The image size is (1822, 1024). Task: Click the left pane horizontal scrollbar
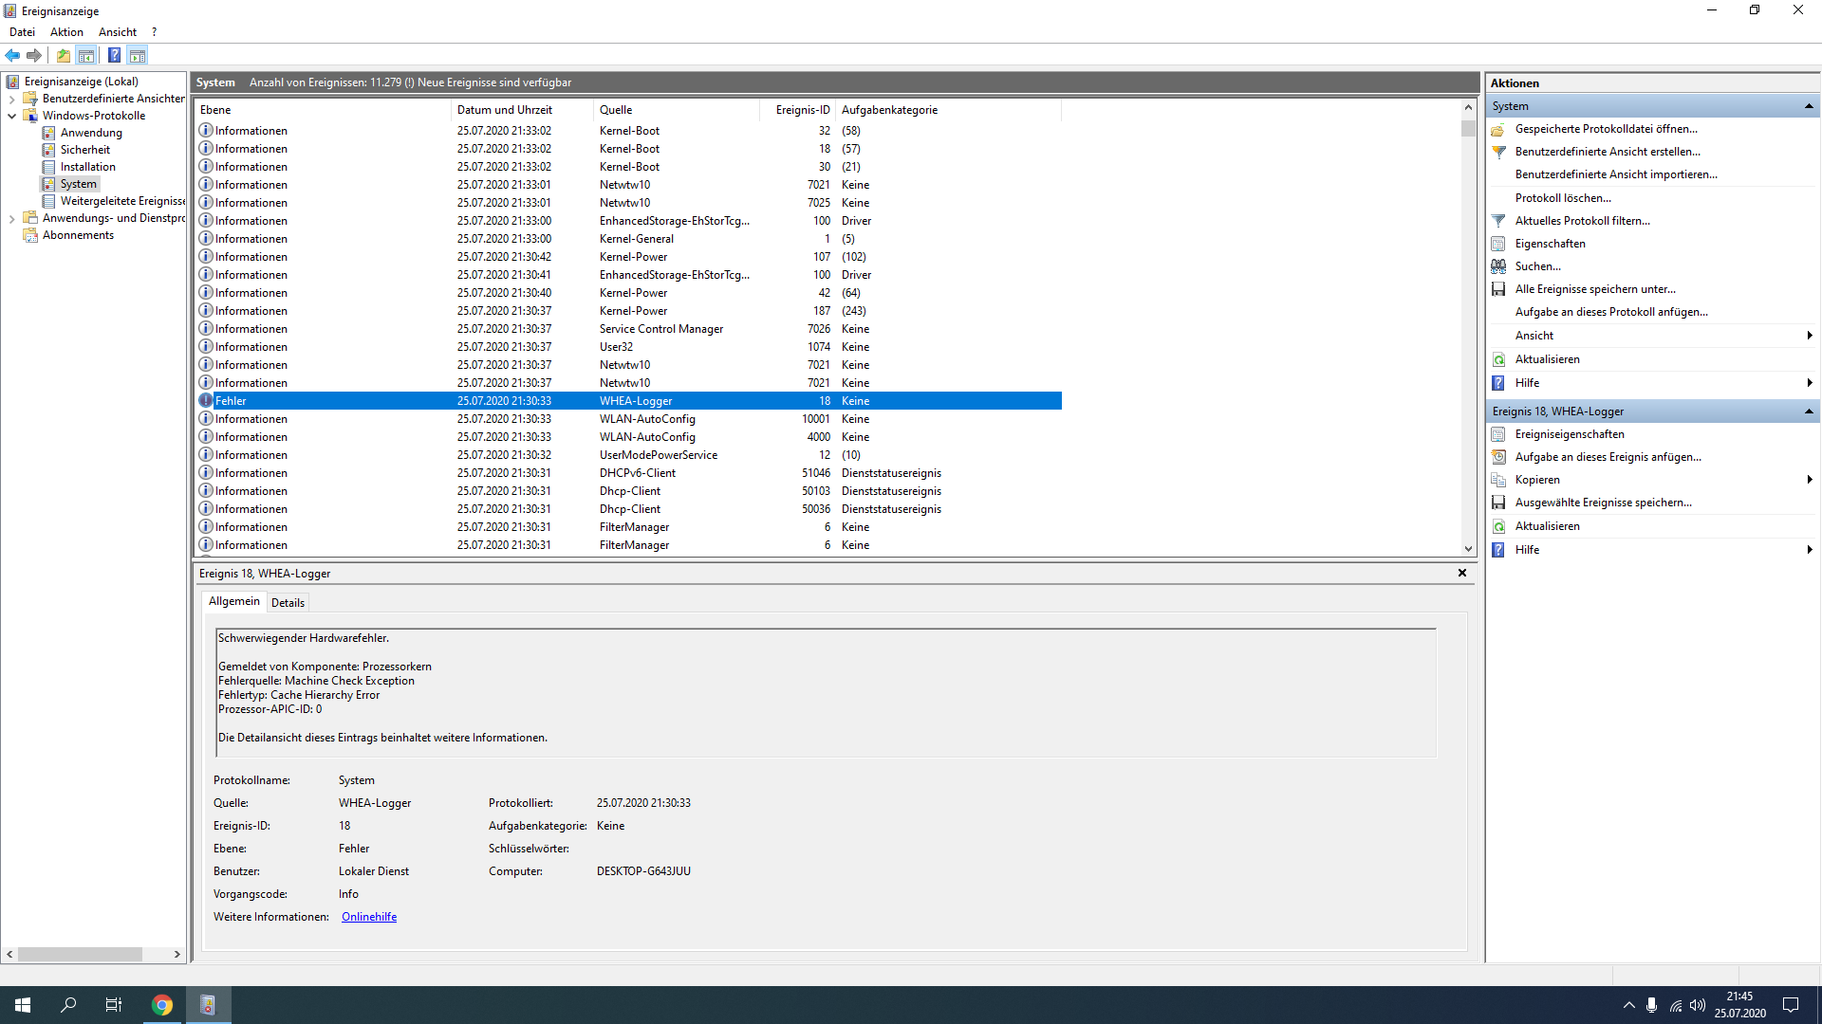[81, 954]
